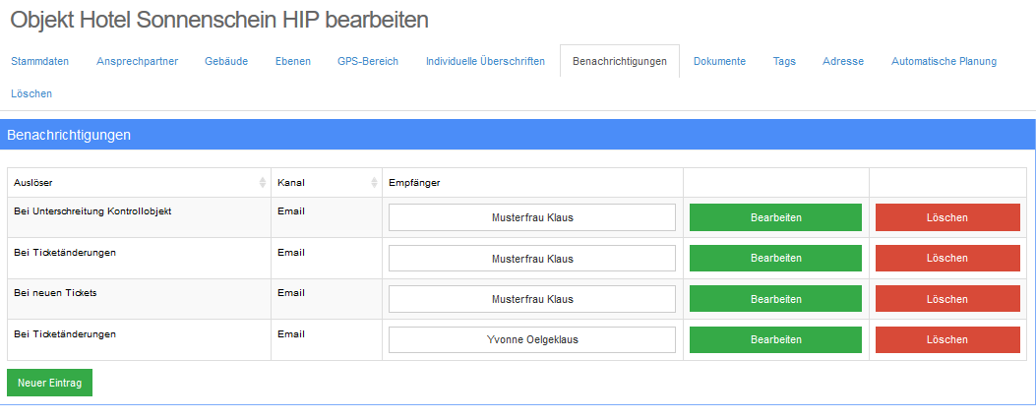Click recipient field for Bei neuen Tickets
This screenshot has height=419, width=1036.
pos(532,299)
